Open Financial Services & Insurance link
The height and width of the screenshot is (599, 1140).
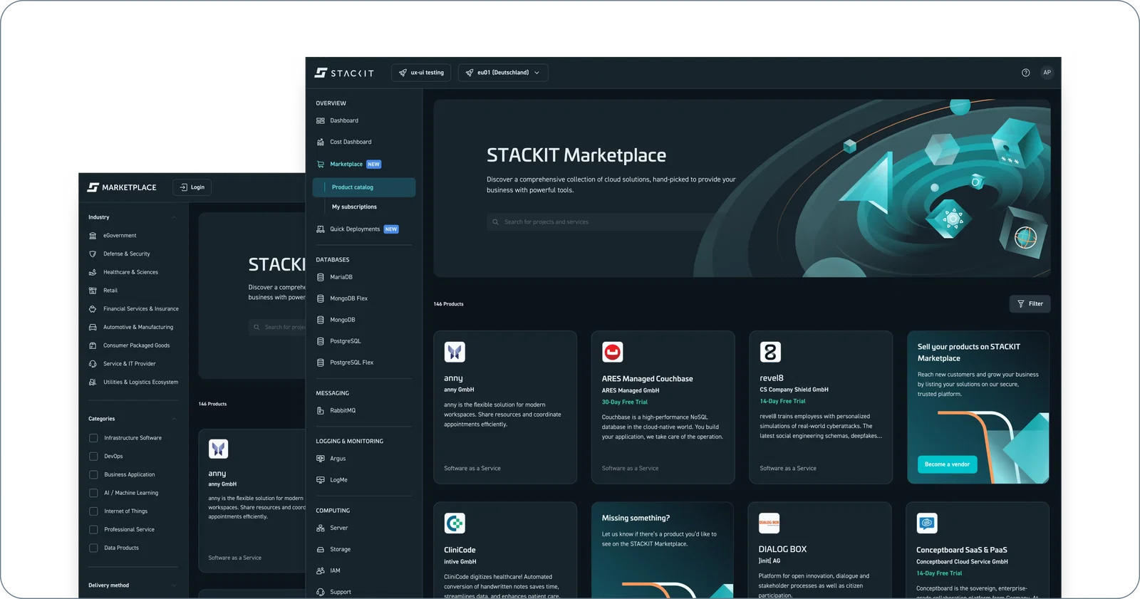pos(141,309)
